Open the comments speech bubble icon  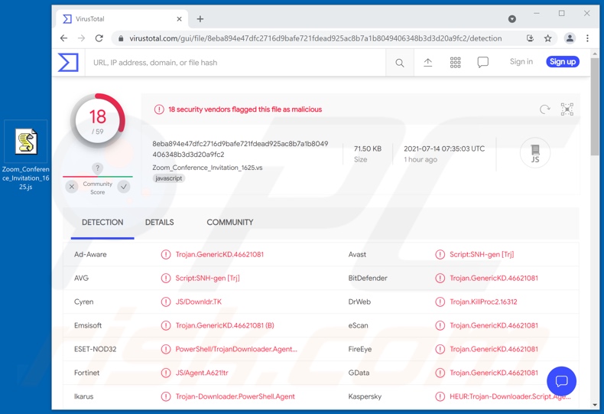point(482,63)
